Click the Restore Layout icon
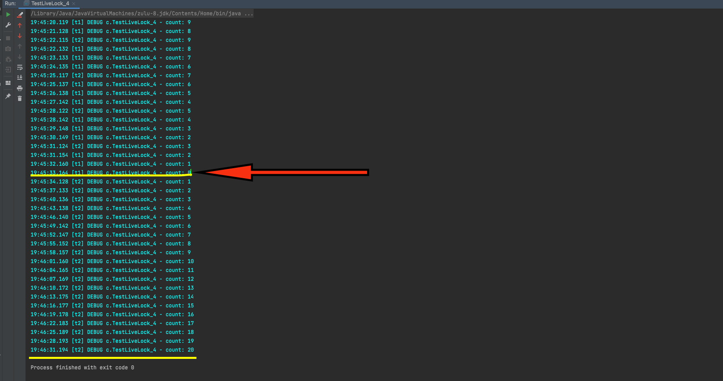723x381 pixels. pyautogui.click(x=8, y=83)
